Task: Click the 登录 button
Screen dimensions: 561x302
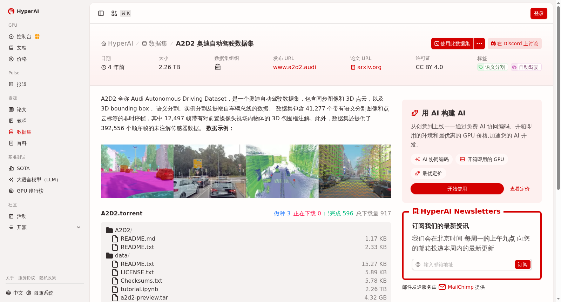Action: coord(539,13)
